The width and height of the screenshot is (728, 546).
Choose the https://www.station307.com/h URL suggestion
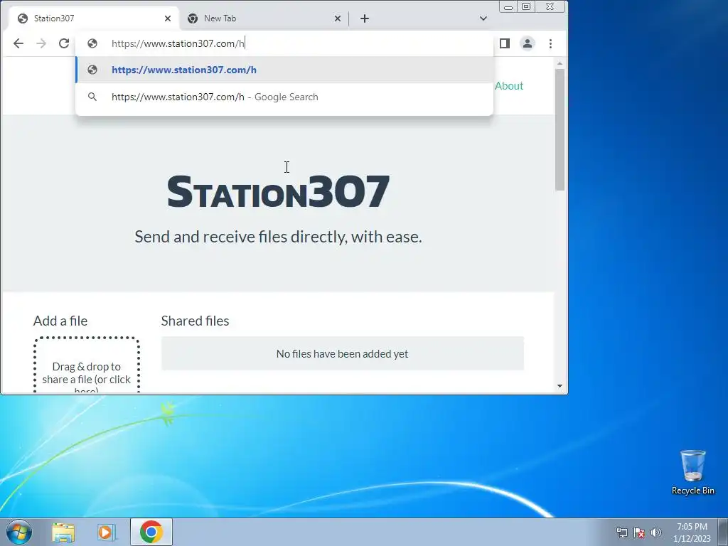pos(284,70)
